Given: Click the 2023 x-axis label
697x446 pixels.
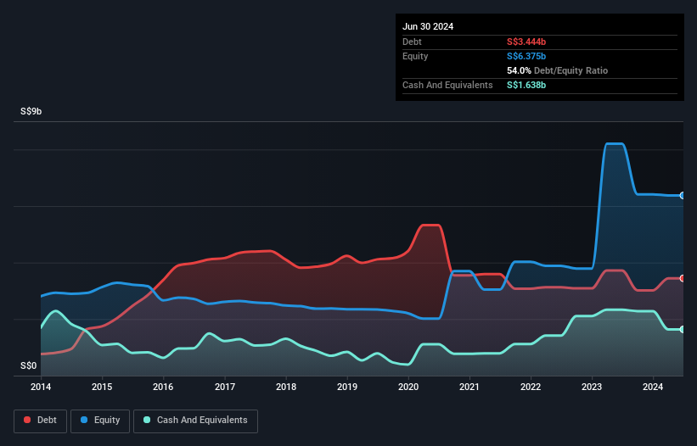Looking at the screenshot, I should point(592,387).
